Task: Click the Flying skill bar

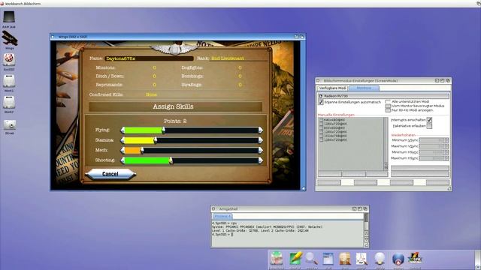Action: click(192, 130)
